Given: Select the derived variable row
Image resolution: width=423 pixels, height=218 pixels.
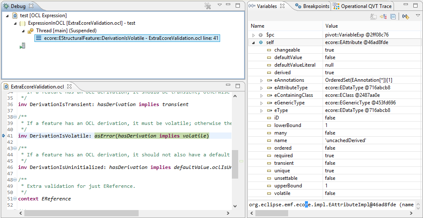Looking at the screenshot, I should (x=334, y=73).
